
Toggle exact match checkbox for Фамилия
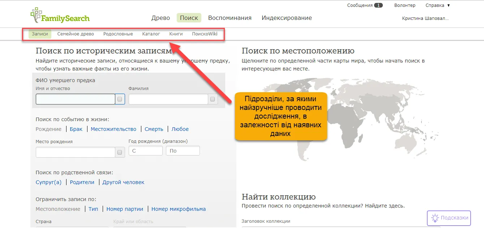pyautogui.click(x=213, y=99)
